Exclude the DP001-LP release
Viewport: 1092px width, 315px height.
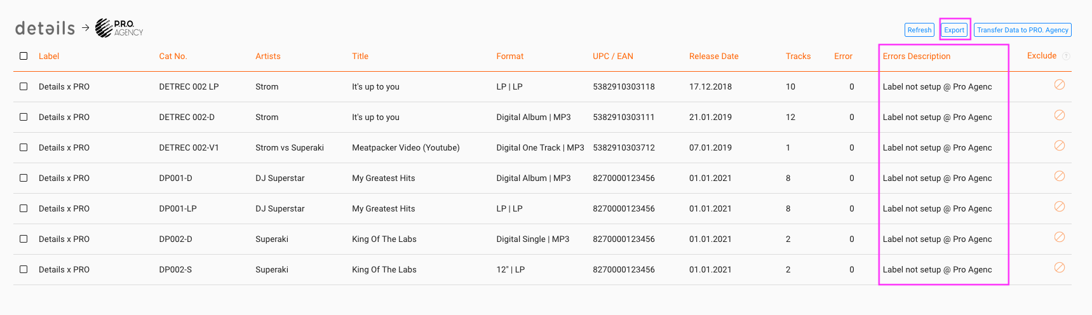click(x=1059, y=206)
